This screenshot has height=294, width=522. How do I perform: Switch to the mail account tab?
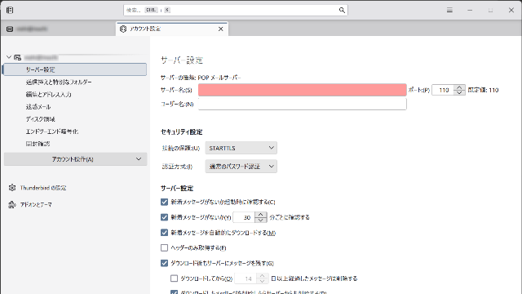pos(59,29)
